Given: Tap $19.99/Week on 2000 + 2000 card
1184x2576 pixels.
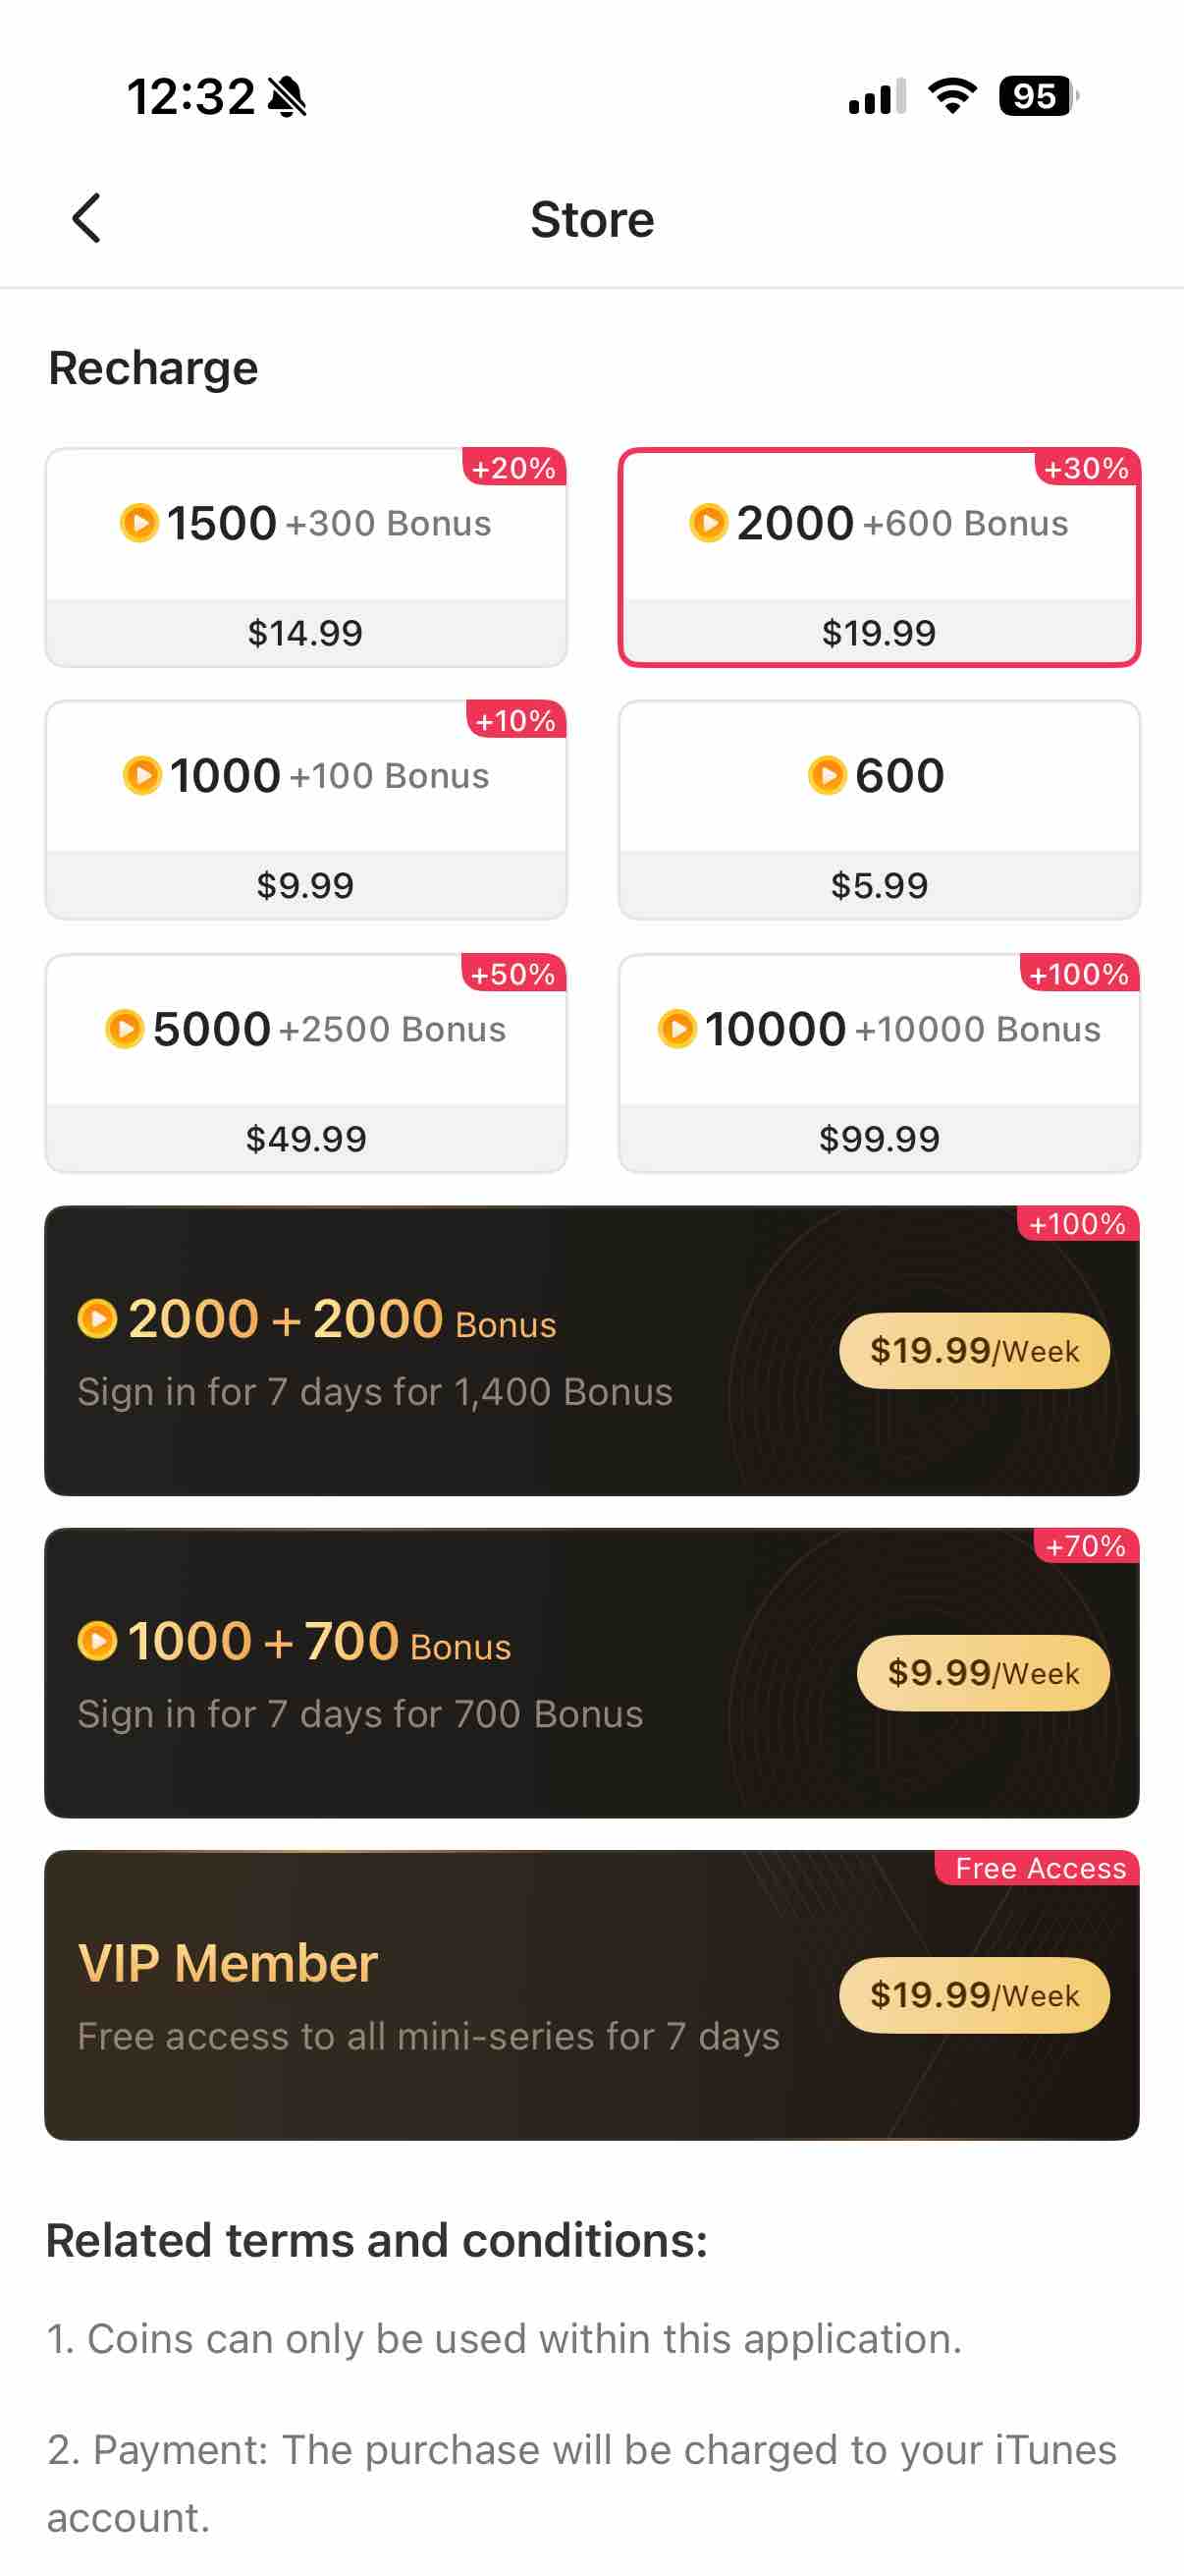Looking at the screenshot, I should [974, 1350].
